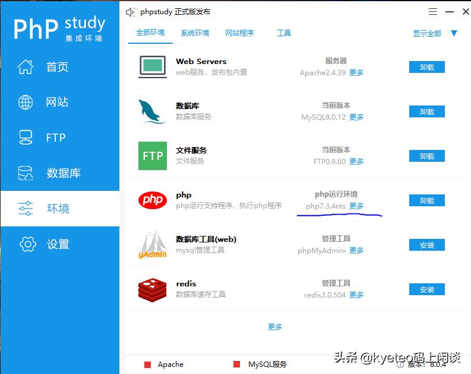Click the sliders icon for 环境
Screen dimensions: 471x374
(26, 208)
